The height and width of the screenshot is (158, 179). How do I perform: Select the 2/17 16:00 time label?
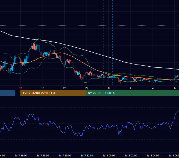[x=21, y=155]
